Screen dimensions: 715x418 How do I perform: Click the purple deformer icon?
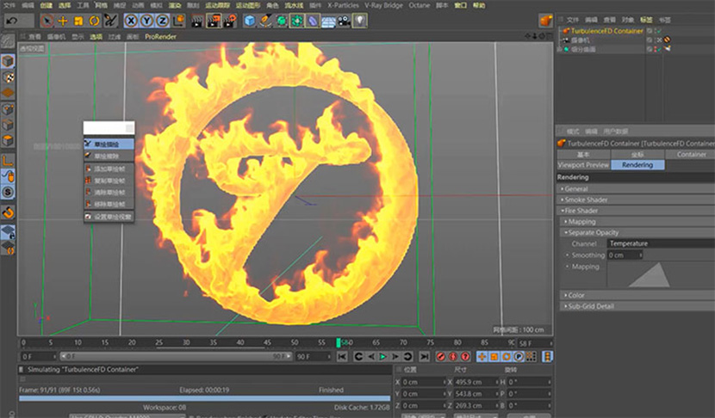click(x=313, y=21)
